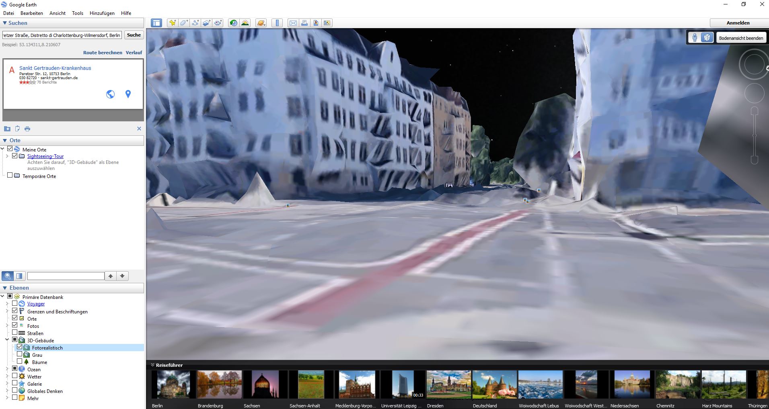The height and width of the screenshot is (409, 769).
Task: Open the Hinzufügen menu
Action: tap(102, 13)
